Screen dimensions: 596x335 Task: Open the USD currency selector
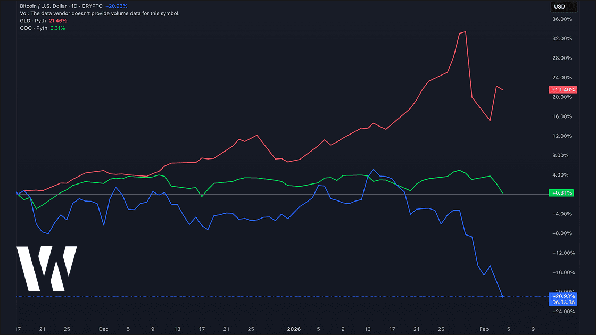pos(565,6)
